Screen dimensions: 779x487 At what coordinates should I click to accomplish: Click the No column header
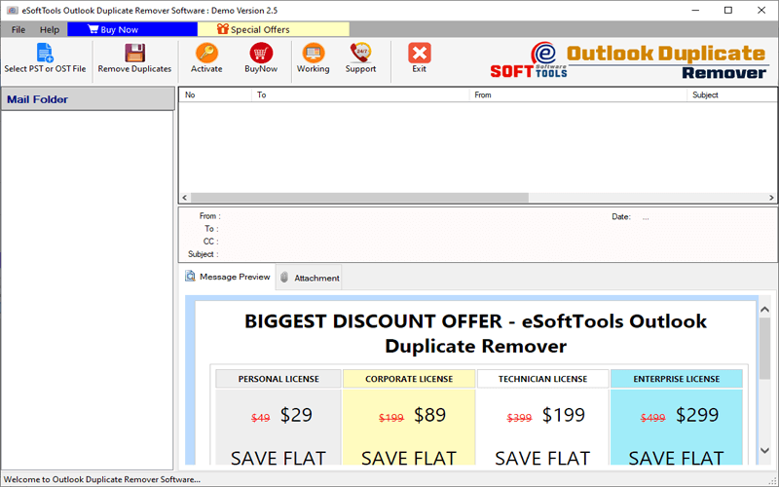214,94
